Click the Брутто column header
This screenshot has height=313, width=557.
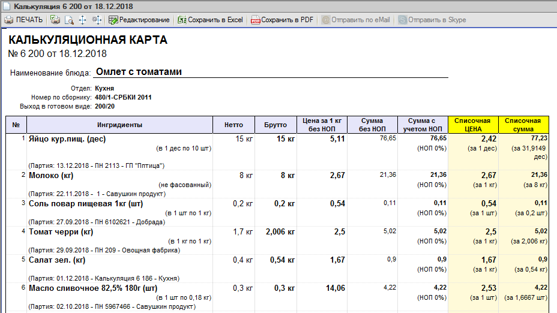pos(275,125)
